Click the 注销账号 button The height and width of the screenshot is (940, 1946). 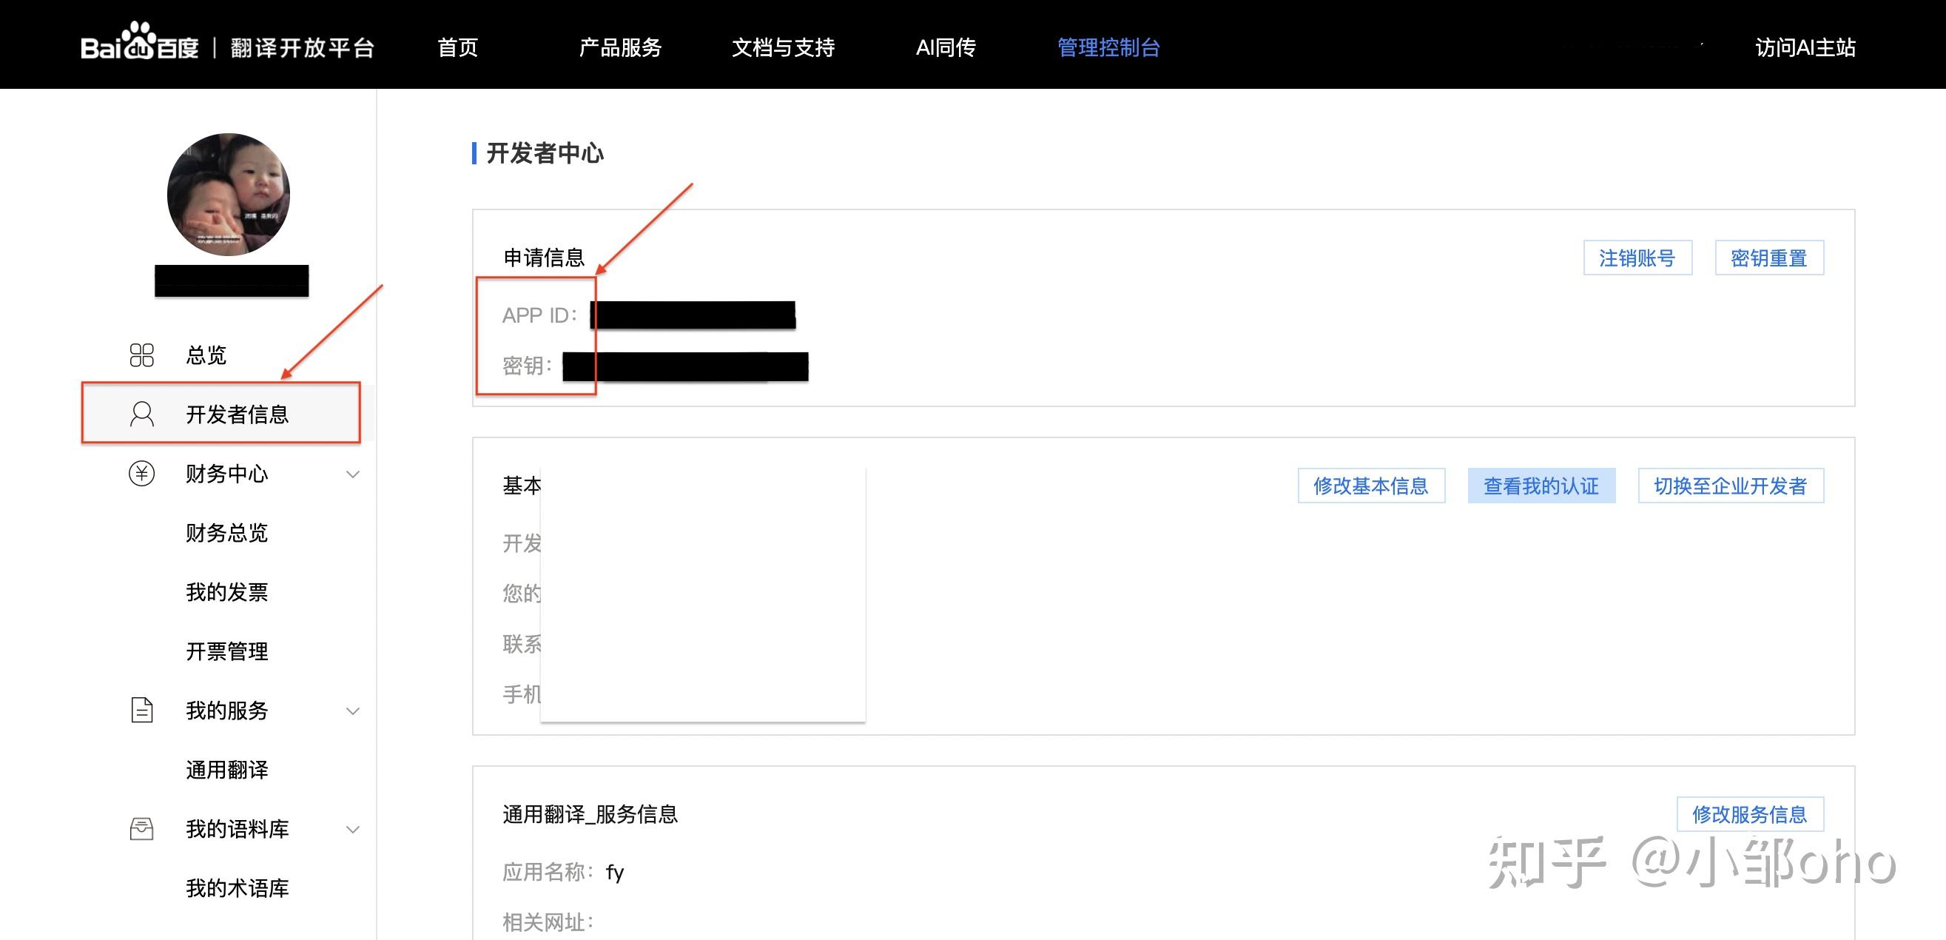(x=1637, y=258)
